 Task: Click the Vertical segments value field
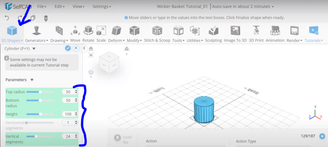point(70,136)
